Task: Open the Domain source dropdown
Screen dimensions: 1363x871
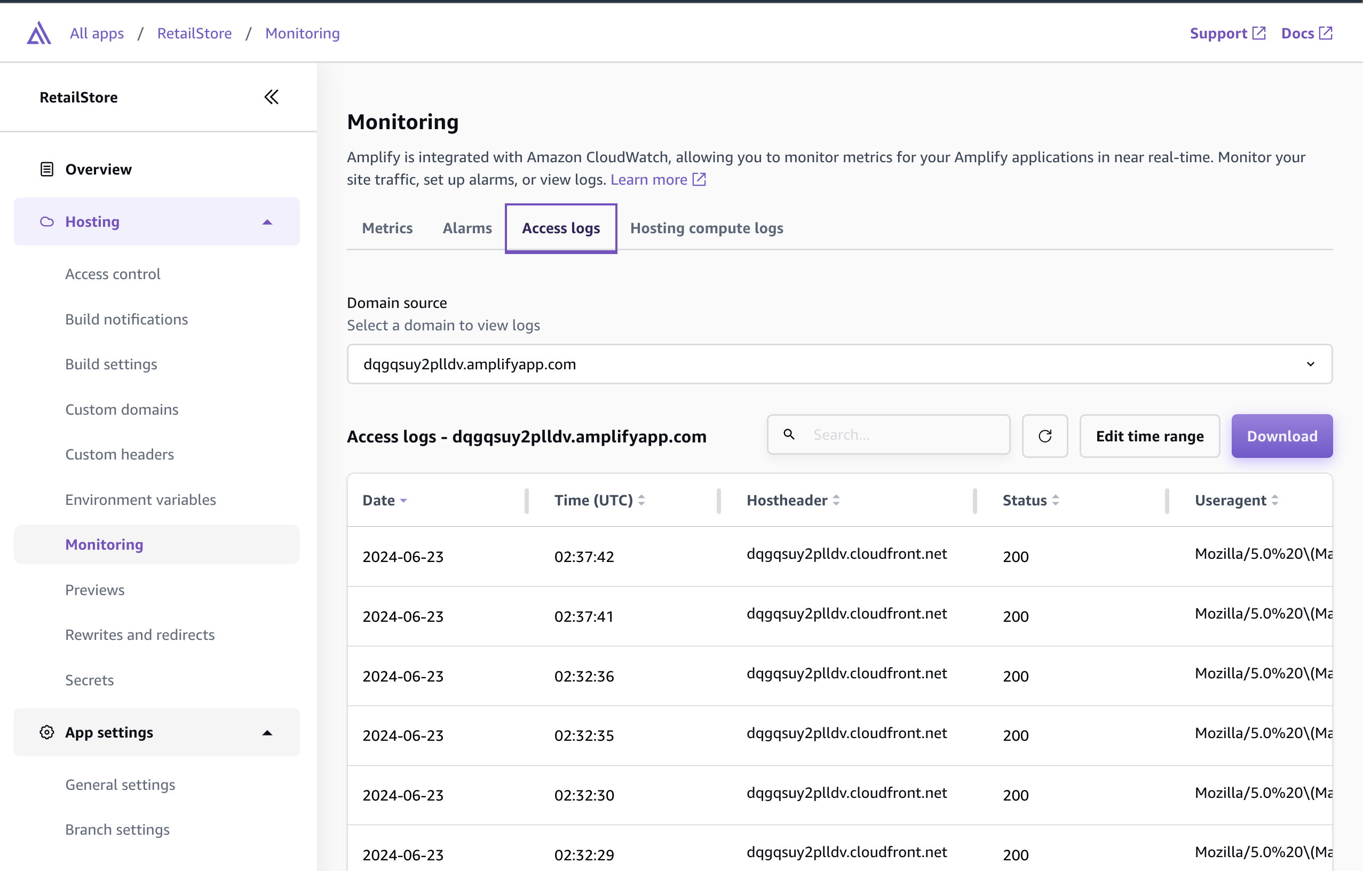Action: [839, 364]
